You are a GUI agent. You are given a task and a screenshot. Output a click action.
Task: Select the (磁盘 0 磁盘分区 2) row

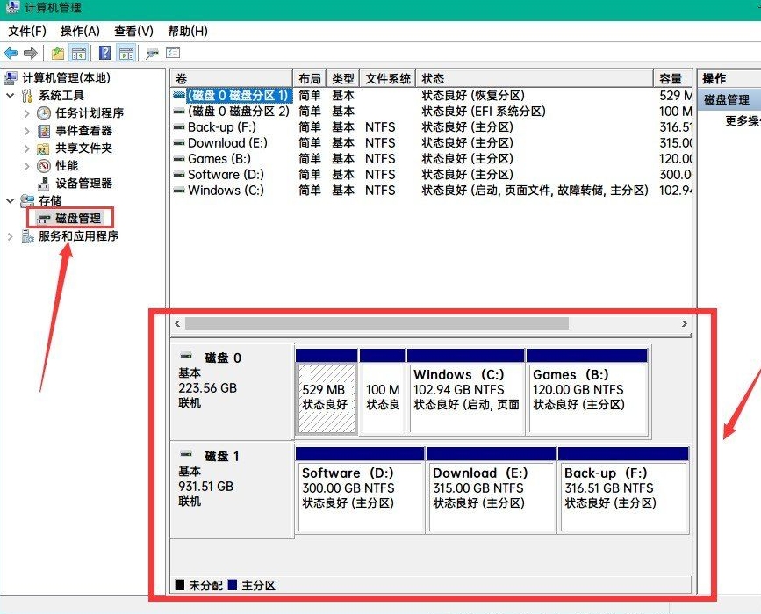point(431,112)
